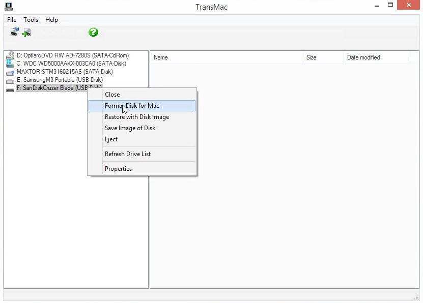Open the Help menu

click(51, 20)
